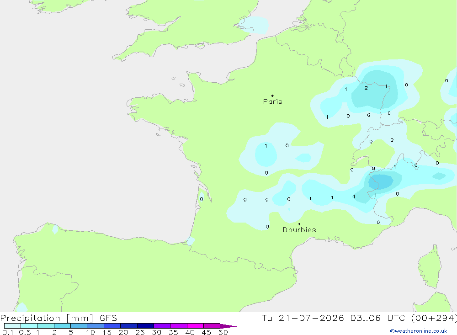Pick the 2–5 mm legend color swatch
Viewport: 457px width, 335px height.
click(x=62, y=326)
